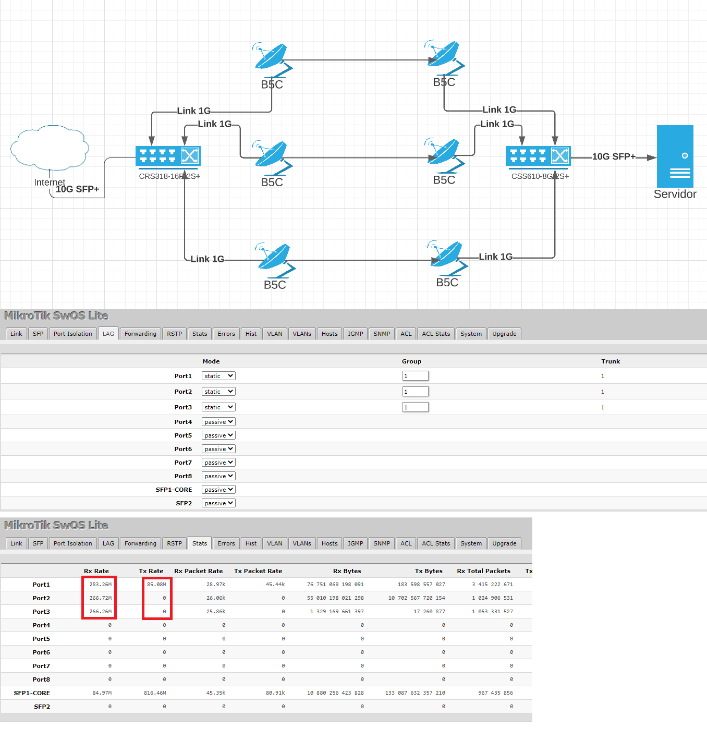The width and height of the screenshot is (707, 753).
Task: Click the "Servidor" label in the diagram
Action: 675,194
